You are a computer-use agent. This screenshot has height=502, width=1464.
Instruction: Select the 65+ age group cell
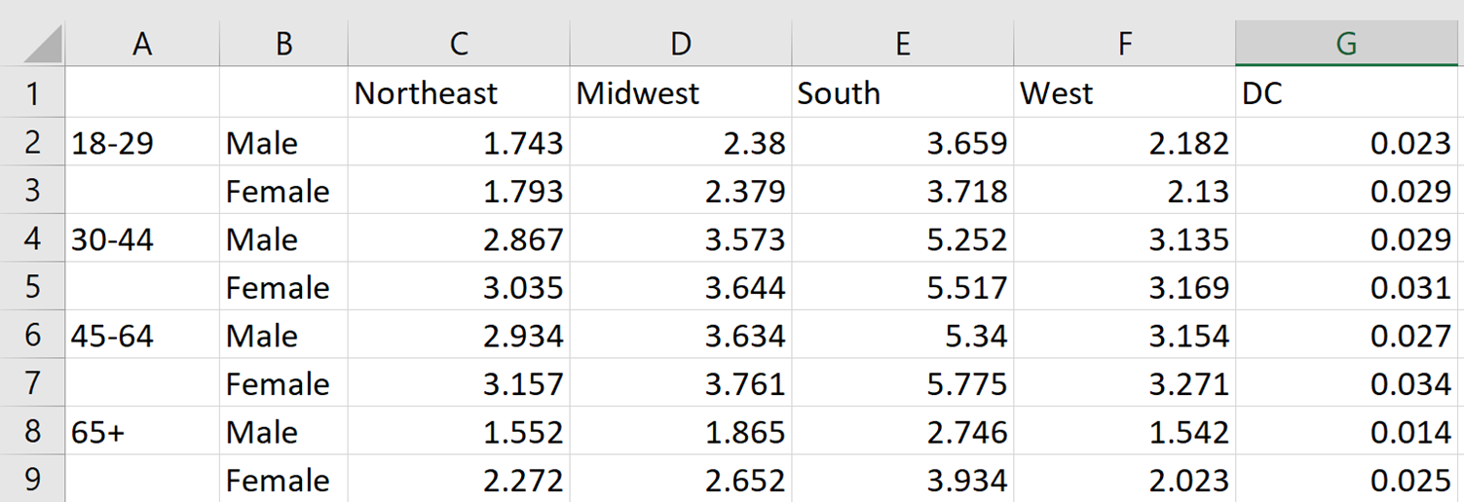click(142, 431)
